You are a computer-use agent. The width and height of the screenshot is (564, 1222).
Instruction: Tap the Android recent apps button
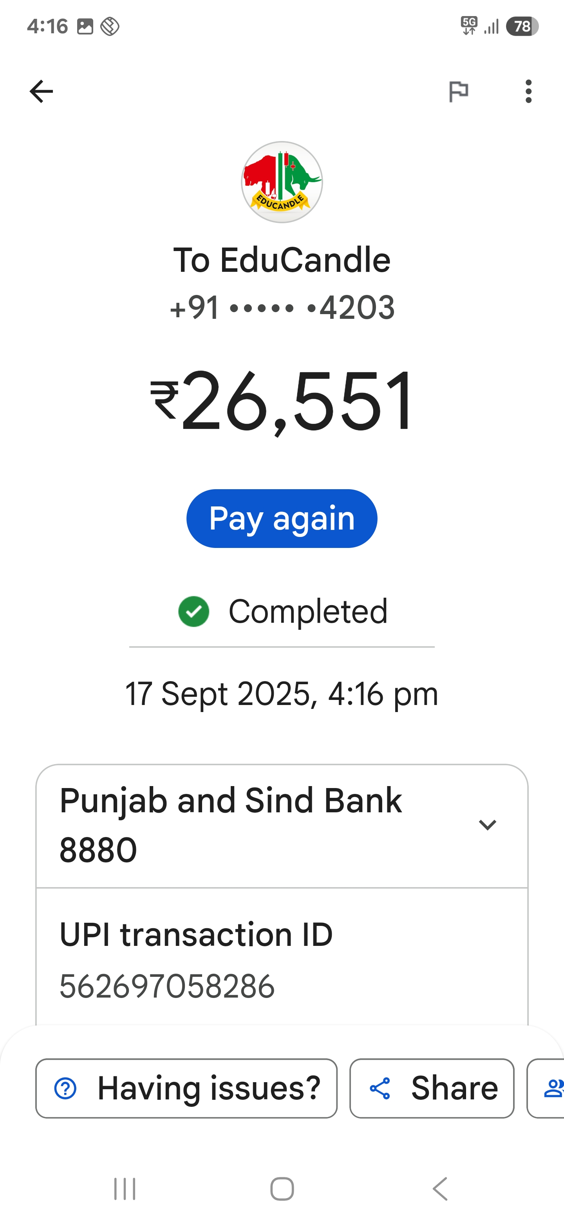point(125,1189)
